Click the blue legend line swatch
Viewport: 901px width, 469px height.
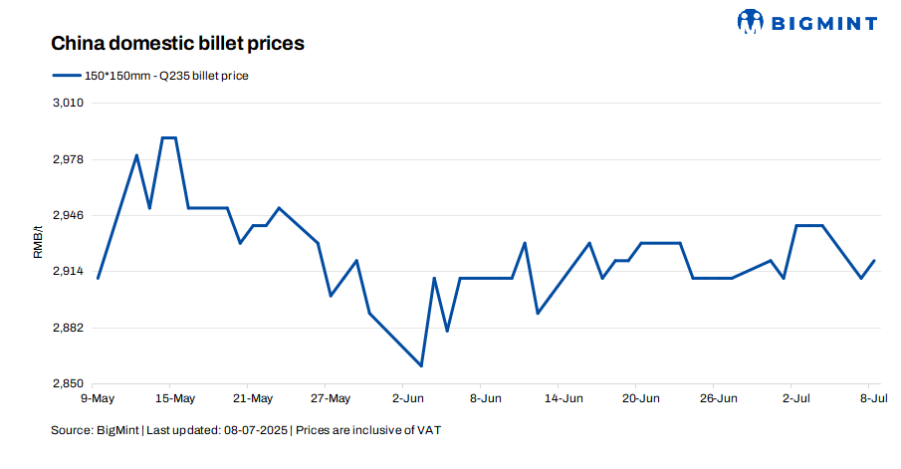pos(66,76)
